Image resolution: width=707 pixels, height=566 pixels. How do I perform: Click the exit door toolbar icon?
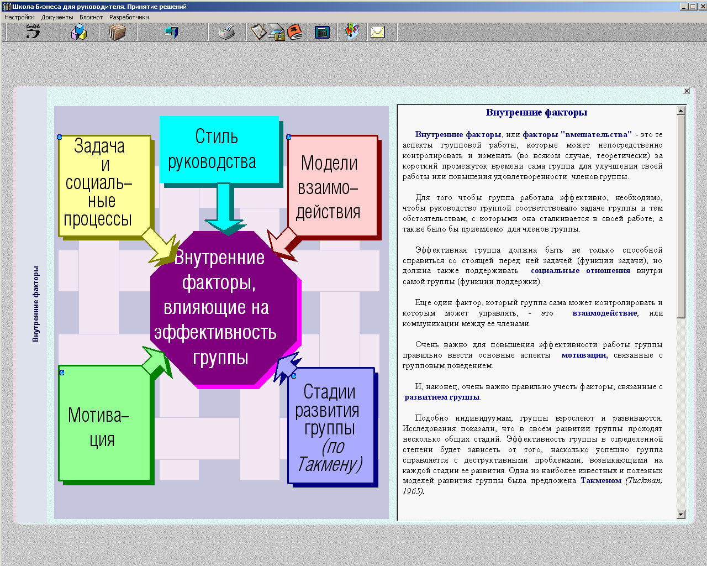pos(172,32)
